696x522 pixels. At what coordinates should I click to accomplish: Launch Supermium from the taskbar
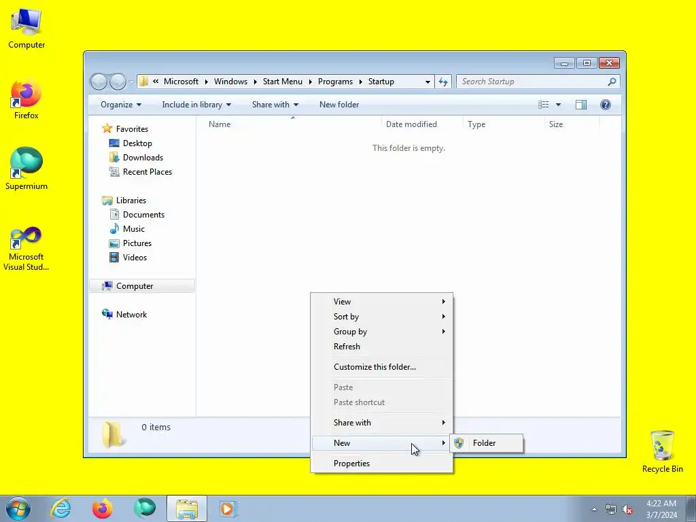pos(145,508)
